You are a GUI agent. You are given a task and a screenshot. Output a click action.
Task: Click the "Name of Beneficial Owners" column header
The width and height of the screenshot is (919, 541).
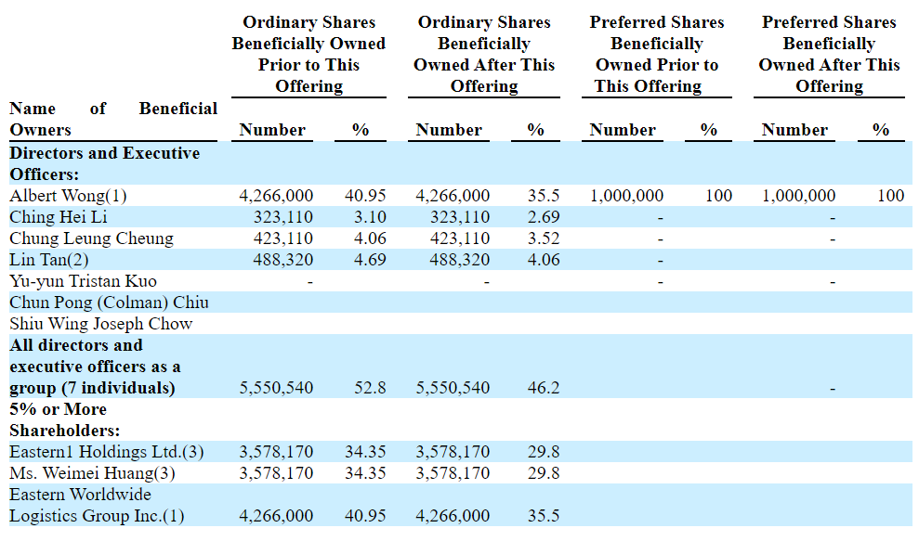pos(113,119)
